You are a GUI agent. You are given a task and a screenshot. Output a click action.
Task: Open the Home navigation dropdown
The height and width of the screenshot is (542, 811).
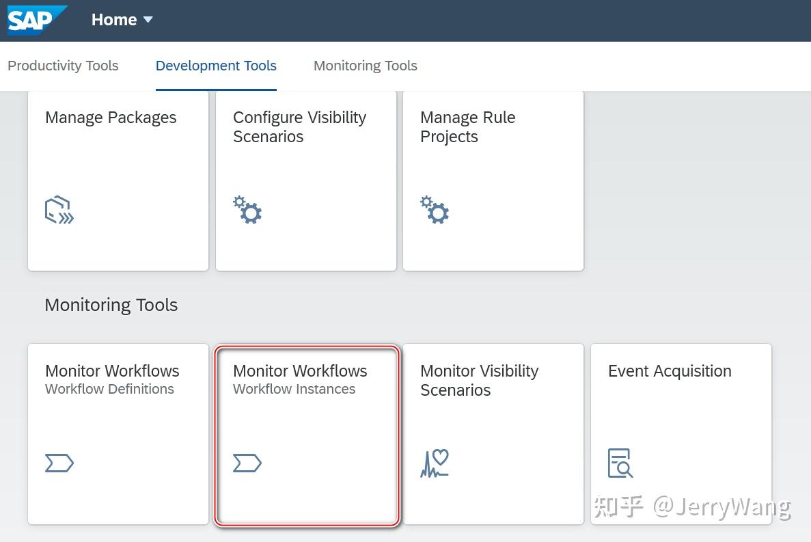pos(122,20)
